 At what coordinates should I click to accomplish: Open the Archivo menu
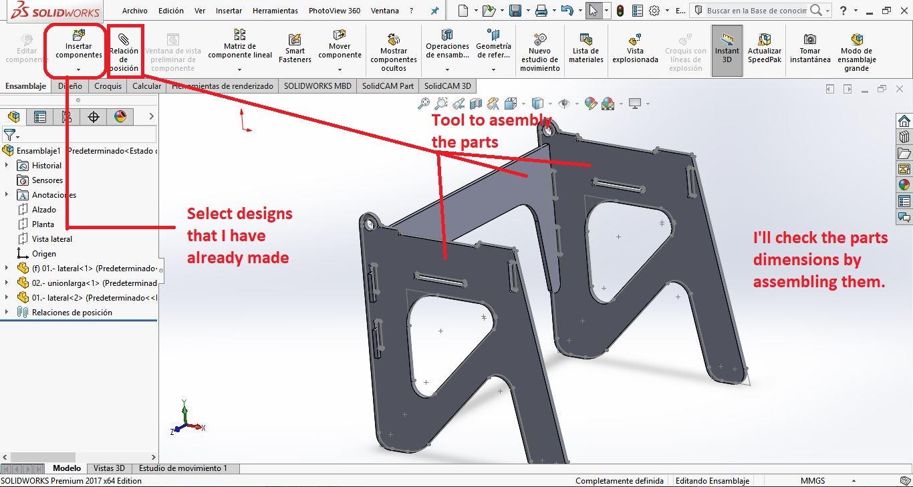(x=135, y=11)
